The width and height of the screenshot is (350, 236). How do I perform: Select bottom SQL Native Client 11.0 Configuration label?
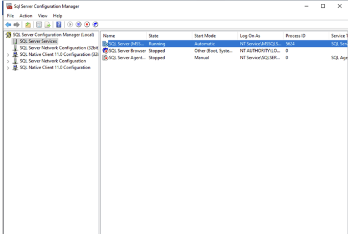[55, 68]
